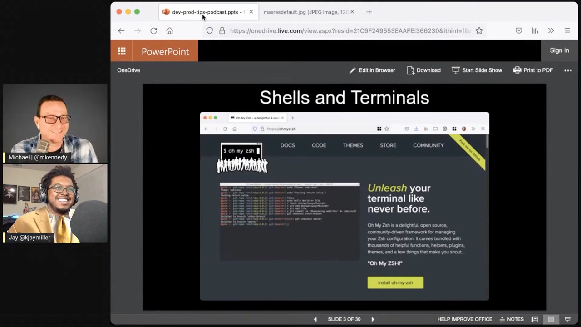Toggle the NOTES pane

[512, 319]
